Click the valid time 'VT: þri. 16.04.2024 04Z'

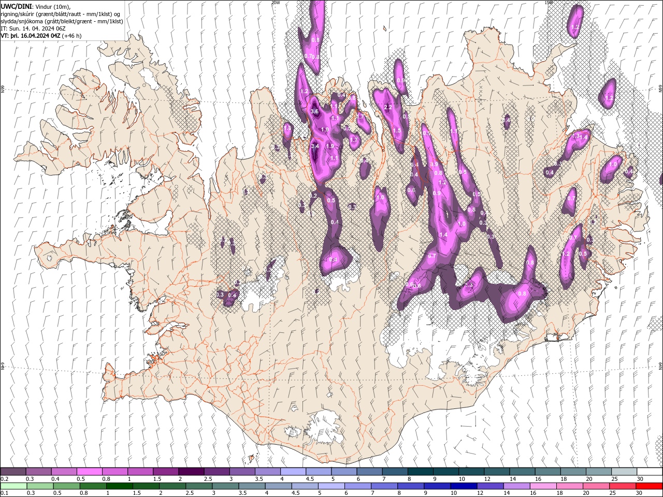coord(31,36)
